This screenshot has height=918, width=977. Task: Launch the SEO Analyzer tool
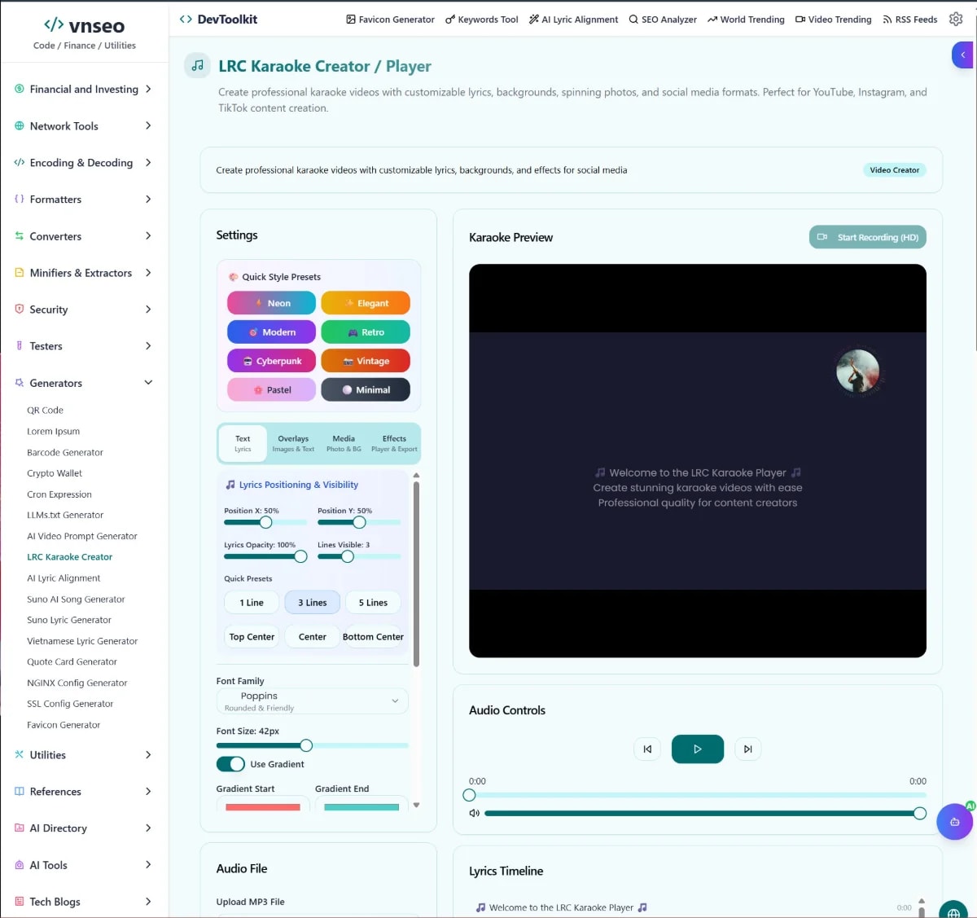coord(662,19)
